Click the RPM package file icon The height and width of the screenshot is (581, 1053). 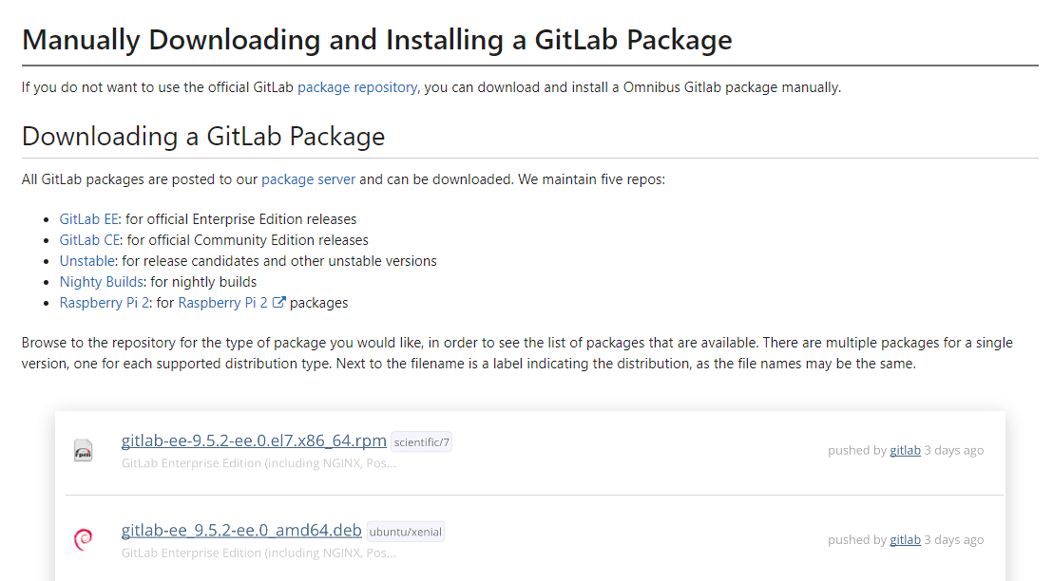coord(84,450)
